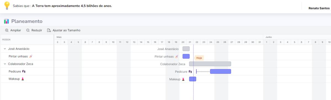
Task: Click the lightbulb tip icon
Action: coord(7,5)
